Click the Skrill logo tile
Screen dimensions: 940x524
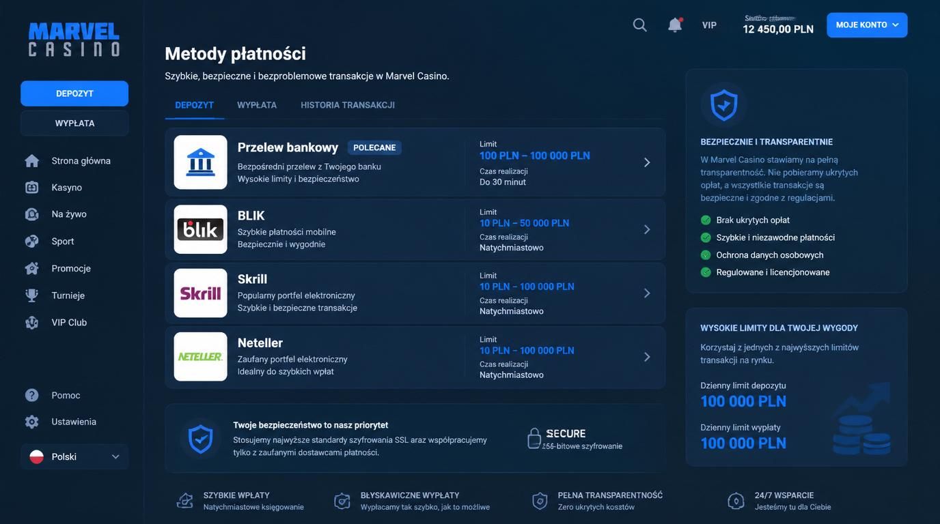pos(201,293)
